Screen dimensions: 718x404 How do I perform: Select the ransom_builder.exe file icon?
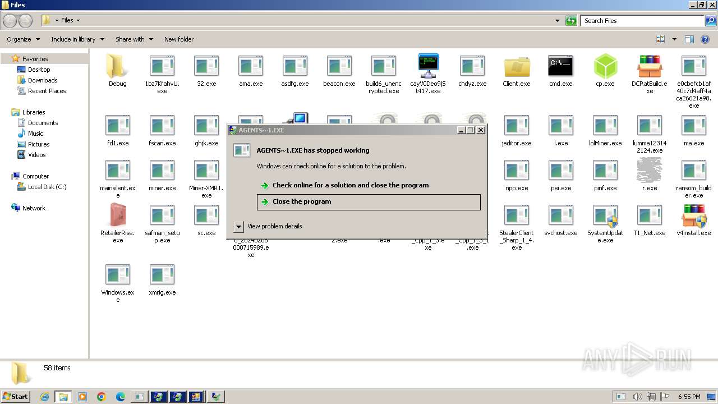[x=694, y=171]
